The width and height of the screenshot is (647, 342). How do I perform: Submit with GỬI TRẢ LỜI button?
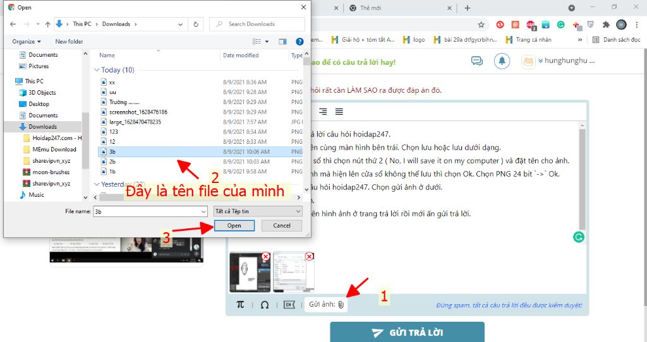(x=407, y=332)
